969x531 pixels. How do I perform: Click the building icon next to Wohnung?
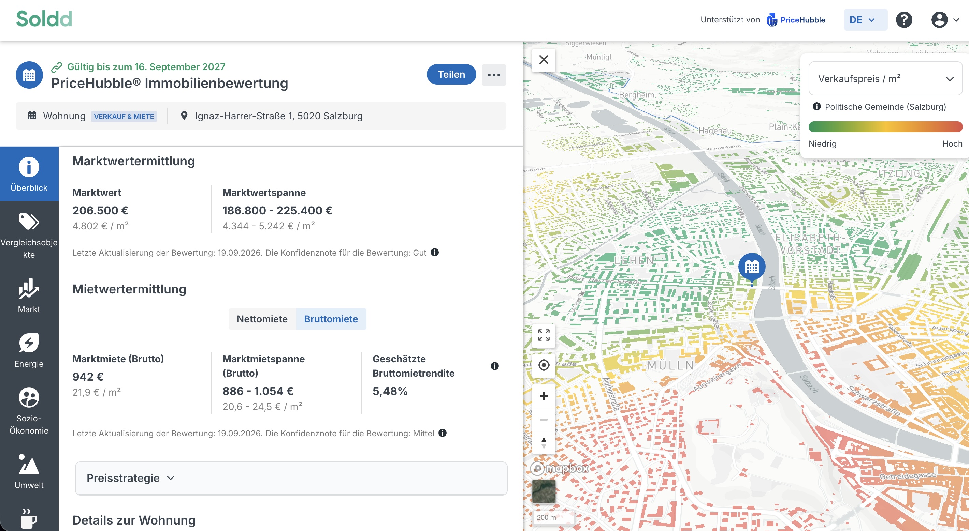pyautogui.click(x=32, y=116)
